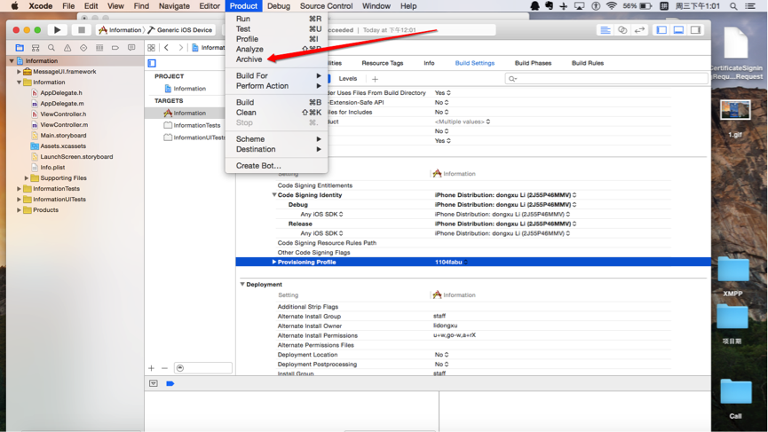This screenshot has width=768, height=432.
Task: Toggle the Debug area visibility
Action: pyautogui.click(x=679, y=30)
